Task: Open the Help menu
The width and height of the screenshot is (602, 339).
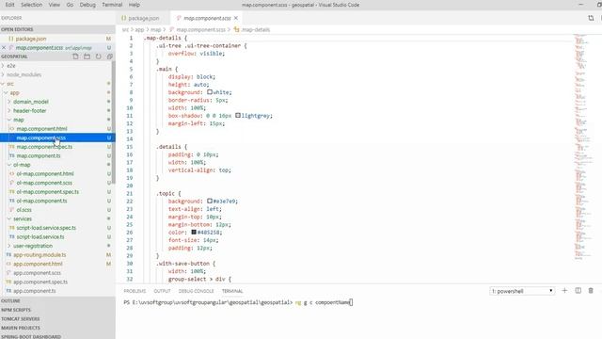Action: coord(134,5)
